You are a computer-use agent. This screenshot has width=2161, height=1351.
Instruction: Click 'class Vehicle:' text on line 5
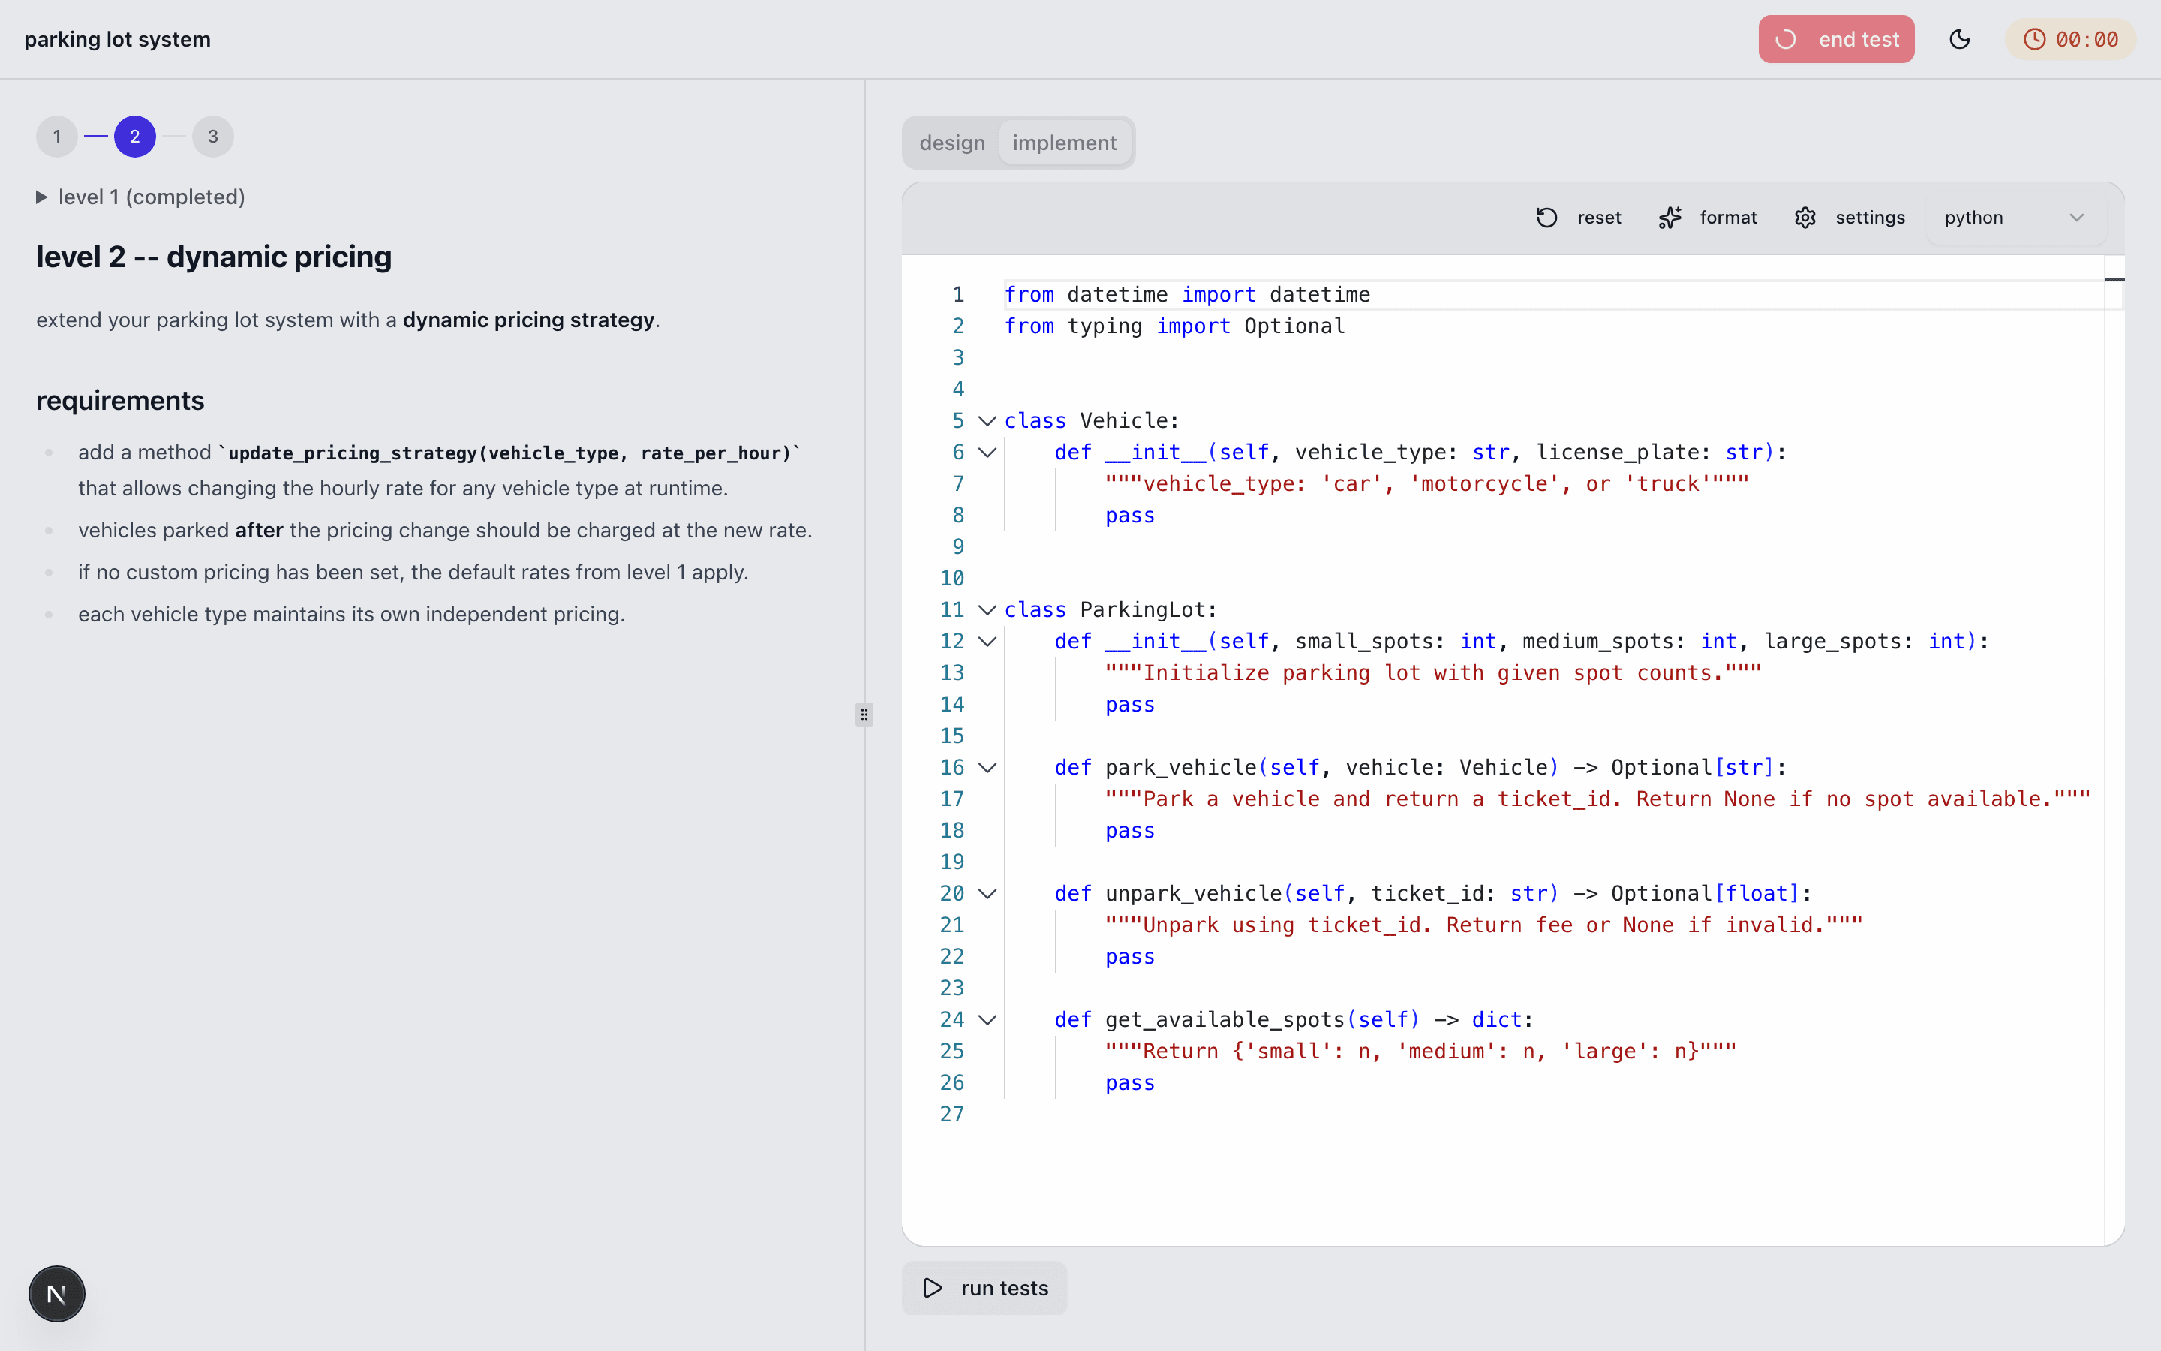click(x=1091, y=421)
